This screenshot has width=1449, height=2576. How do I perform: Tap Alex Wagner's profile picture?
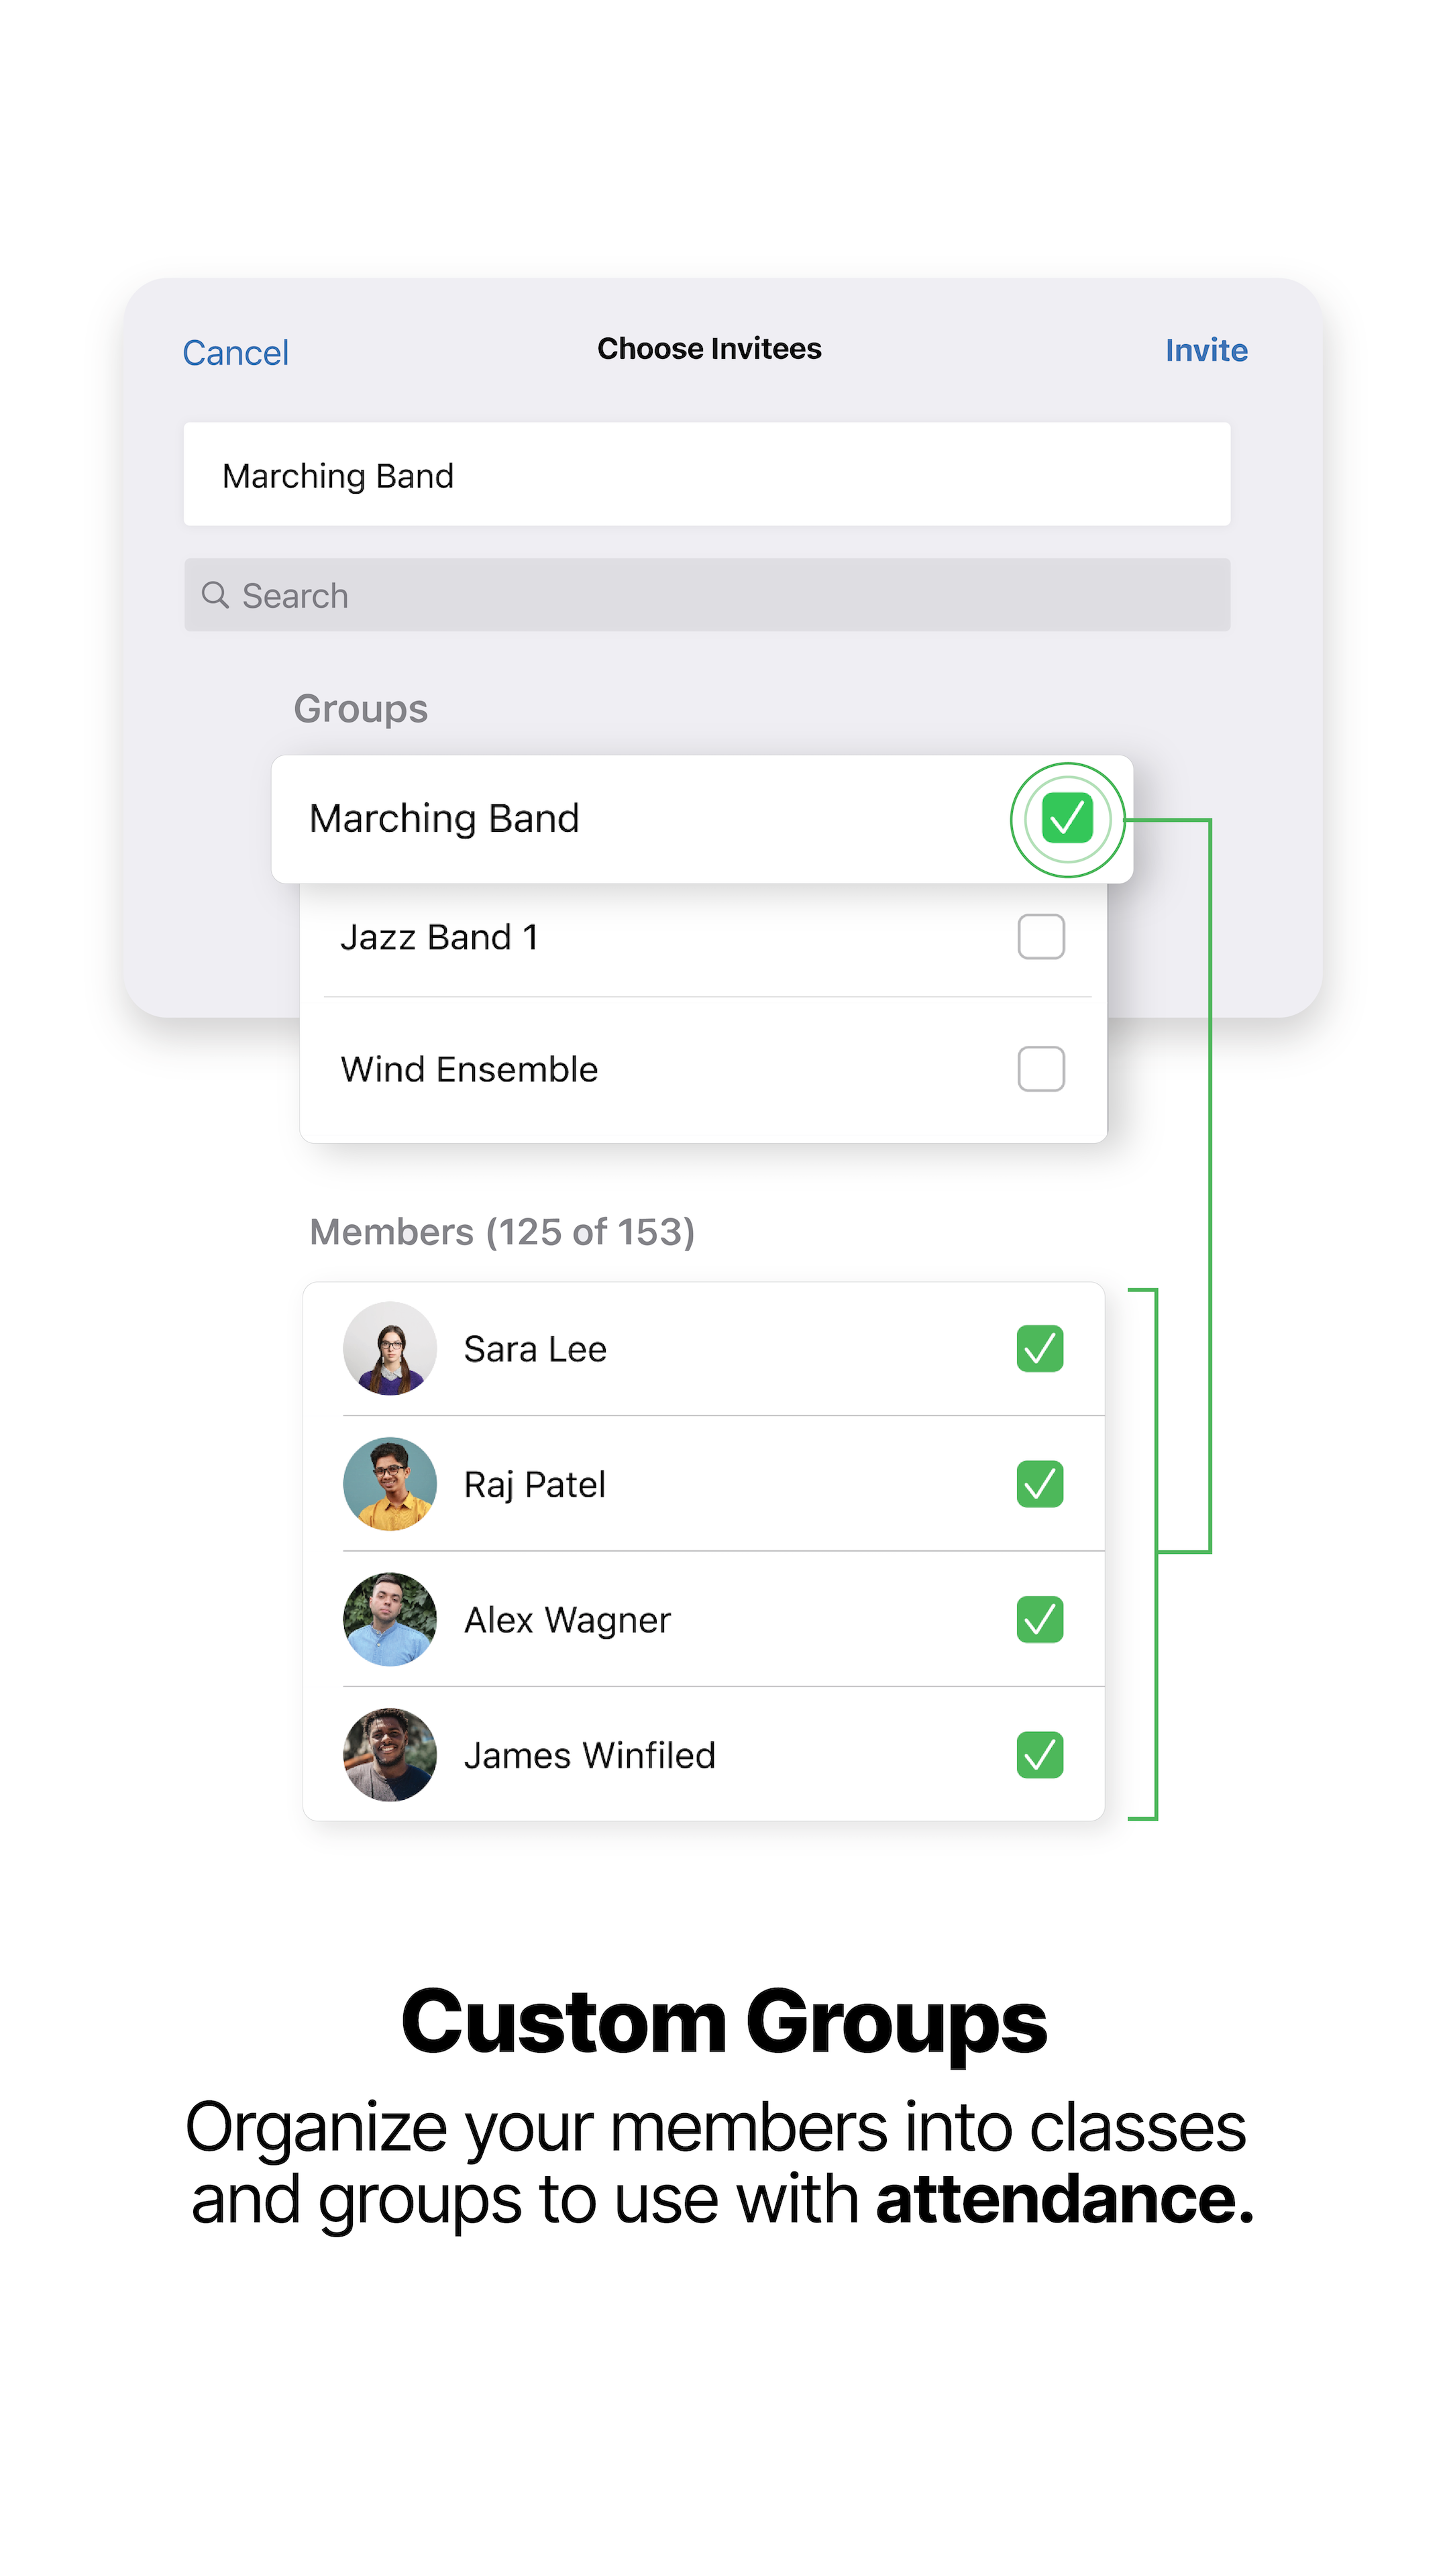(390, 1619)
